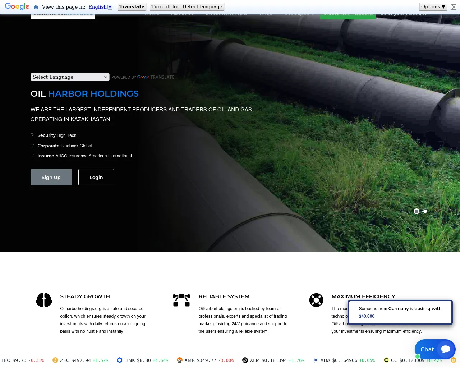The image size is (460, 368).
Task: Click the Google logo in translate bar
Action: [x=17, y=6]
